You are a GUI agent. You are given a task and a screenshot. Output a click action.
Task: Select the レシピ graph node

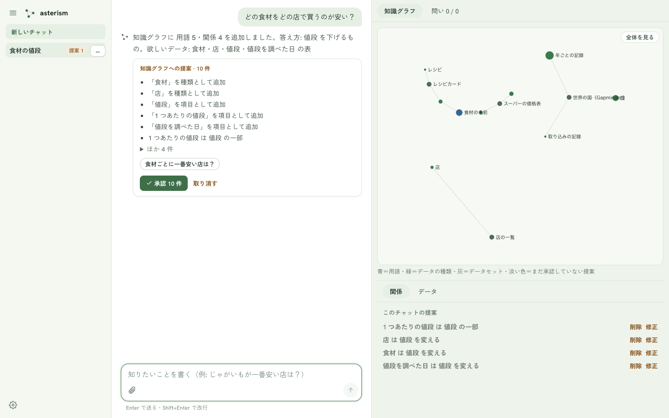point(425,70)
